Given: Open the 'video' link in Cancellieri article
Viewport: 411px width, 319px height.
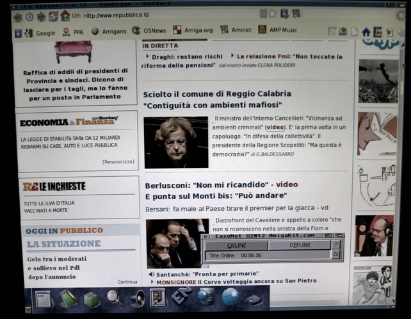Looking at the screenshot, I should click(x=275, y=127).
